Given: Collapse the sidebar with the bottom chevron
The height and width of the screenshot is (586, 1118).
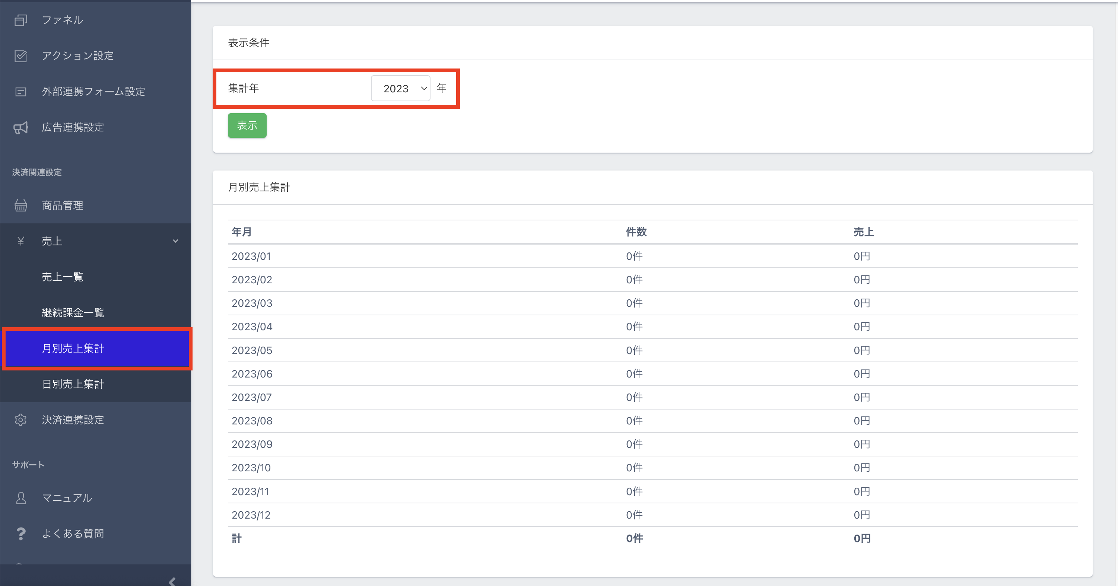Looking at the screenshot, I should (172, 581).
